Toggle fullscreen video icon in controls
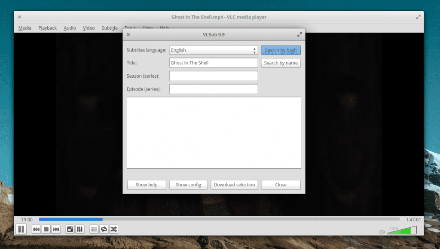The image size is (440, 249). (x=70, y=229)
